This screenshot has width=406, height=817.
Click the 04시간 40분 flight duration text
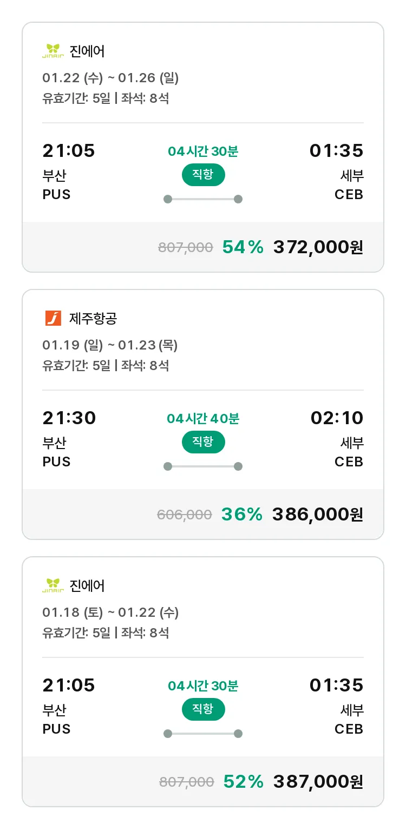tap(203, 419)
